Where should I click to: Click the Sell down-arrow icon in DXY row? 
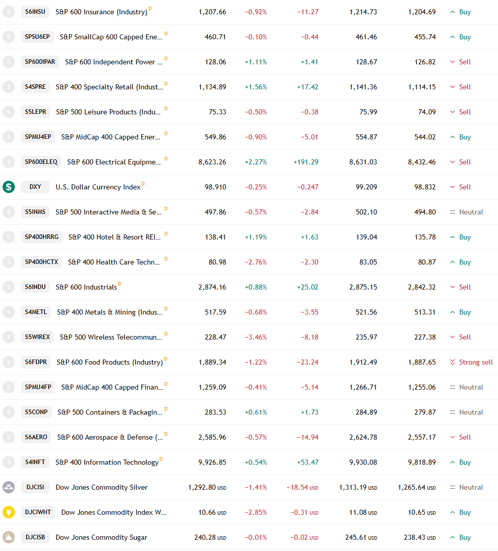[x=453, y=187]
